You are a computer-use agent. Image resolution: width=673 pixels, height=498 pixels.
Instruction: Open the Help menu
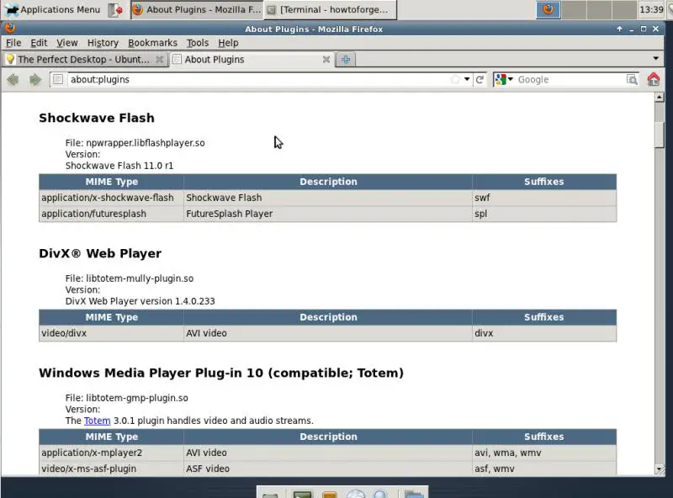point(228,43)
